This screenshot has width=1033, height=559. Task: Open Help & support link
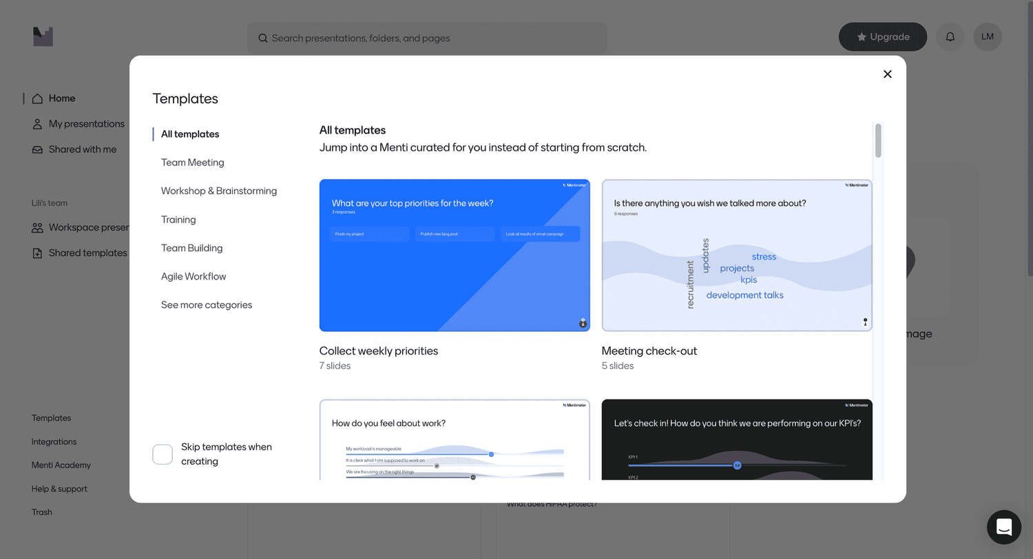[x=59, y=489]
